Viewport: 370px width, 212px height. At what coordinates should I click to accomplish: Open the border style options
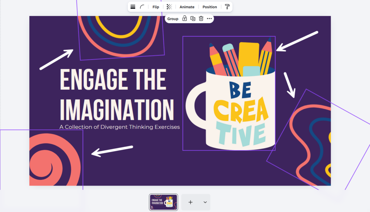(133, 7)
